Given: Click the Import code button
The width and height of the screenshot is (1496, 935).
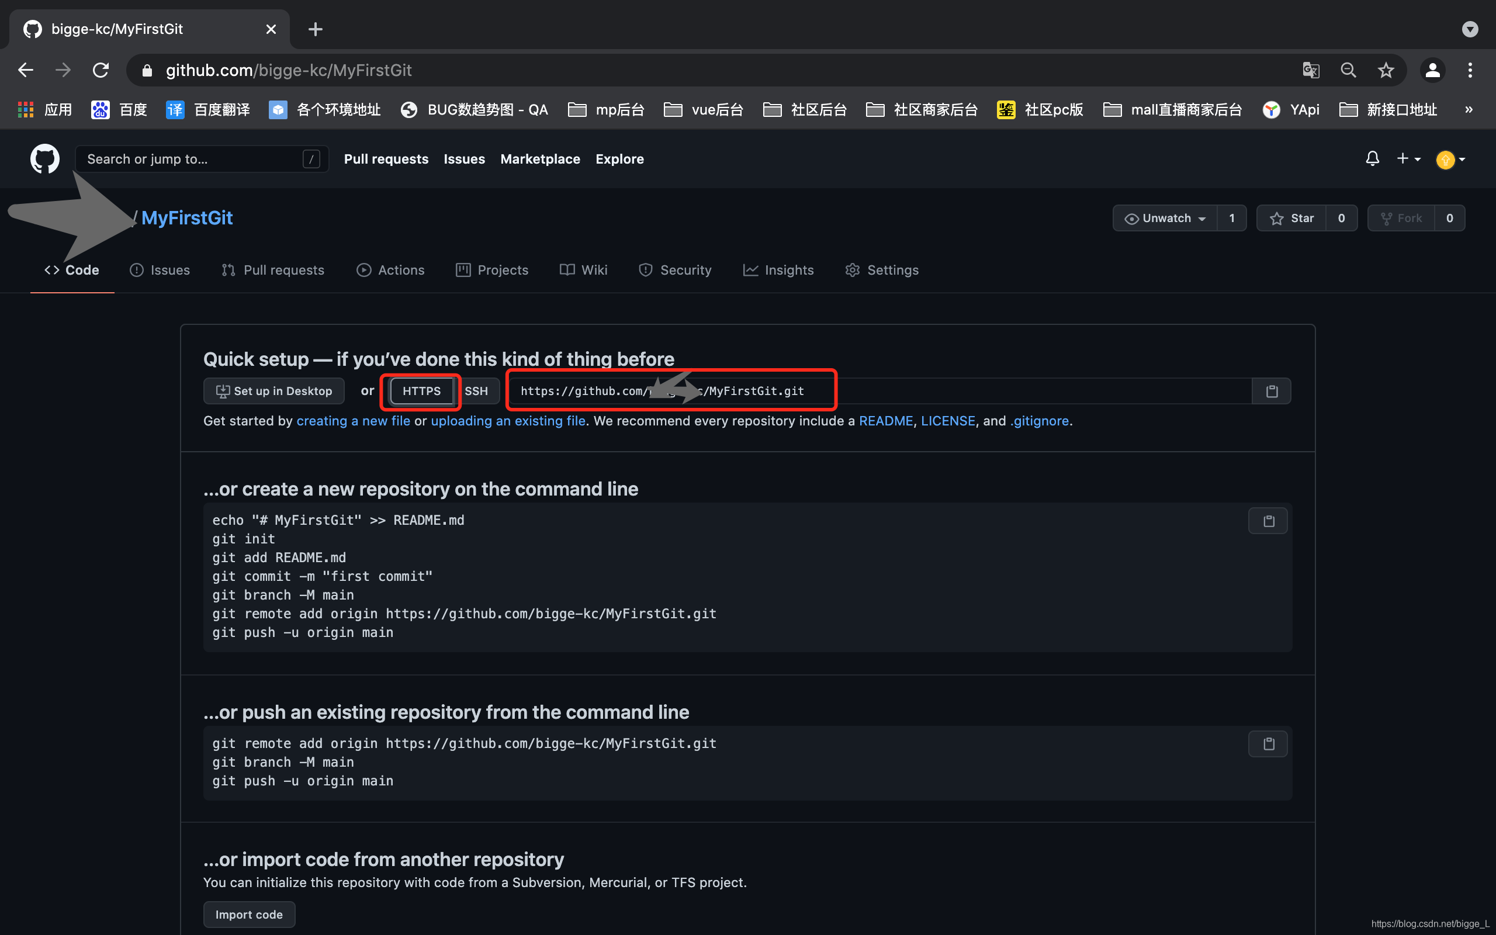Looking at the screenshot, I should (x=249, y=915).
